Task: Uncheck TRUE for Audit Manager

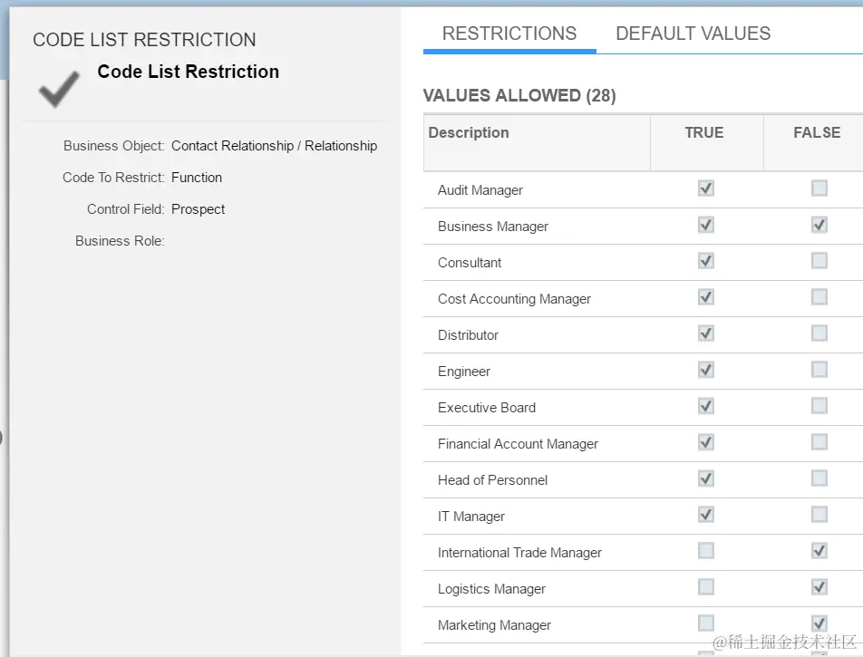Action: [x=706, y=188]
